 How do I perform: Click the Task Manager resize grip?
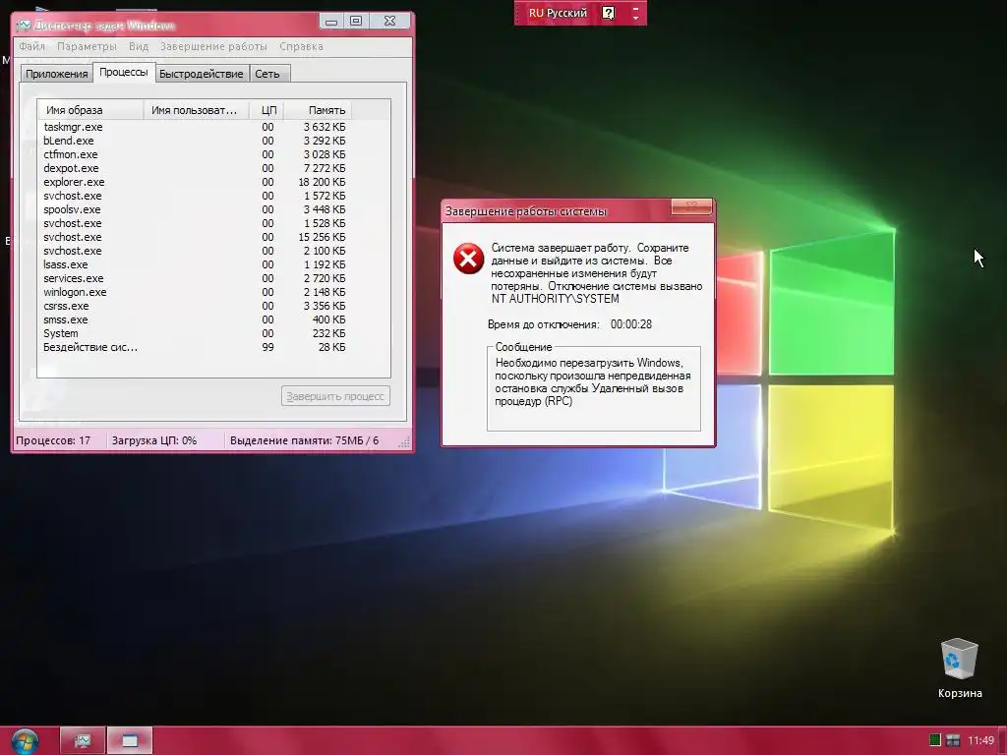(x=404, y=442)
